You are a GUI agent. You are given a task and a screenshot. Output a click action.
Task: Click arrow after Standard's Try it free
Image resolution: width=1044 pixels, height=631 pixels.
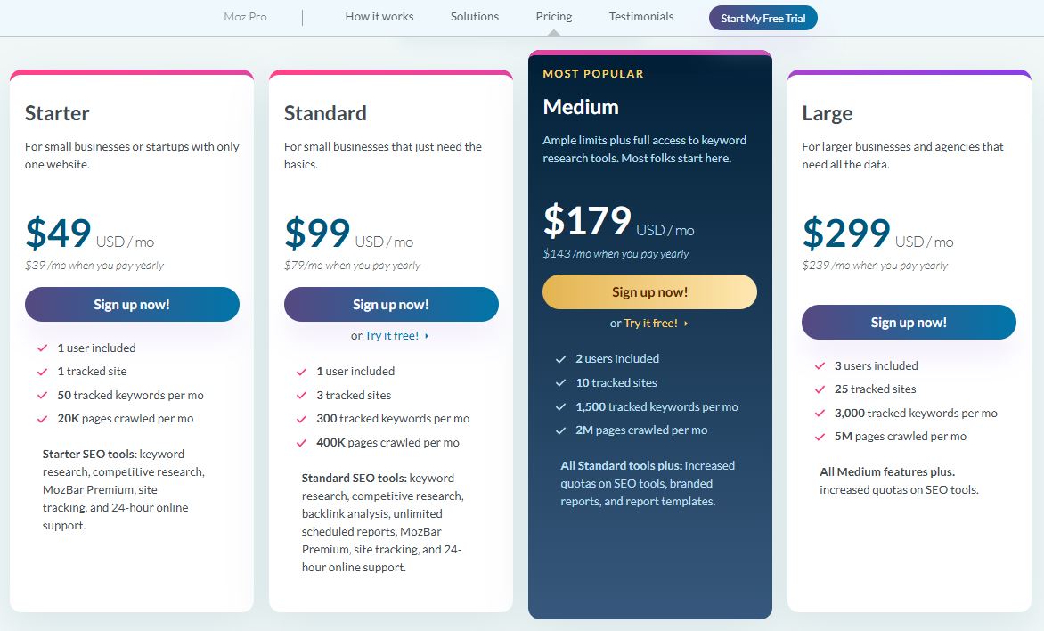pos(428,336)
